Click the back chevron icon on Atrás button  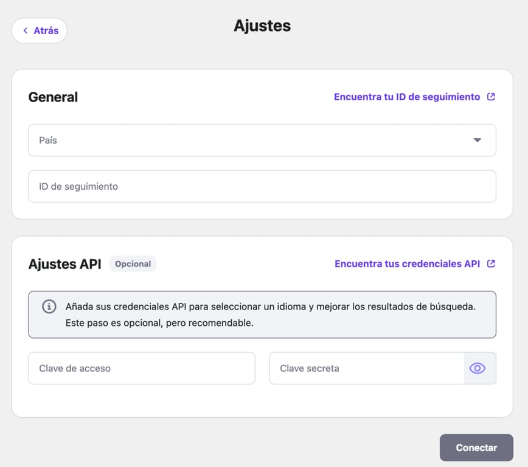click(25, 30)
